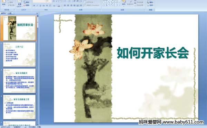Toggle Justify text alignment
The width and height of the screenshot is (207, 128).
pyautogui.click(x=75, y=6)
